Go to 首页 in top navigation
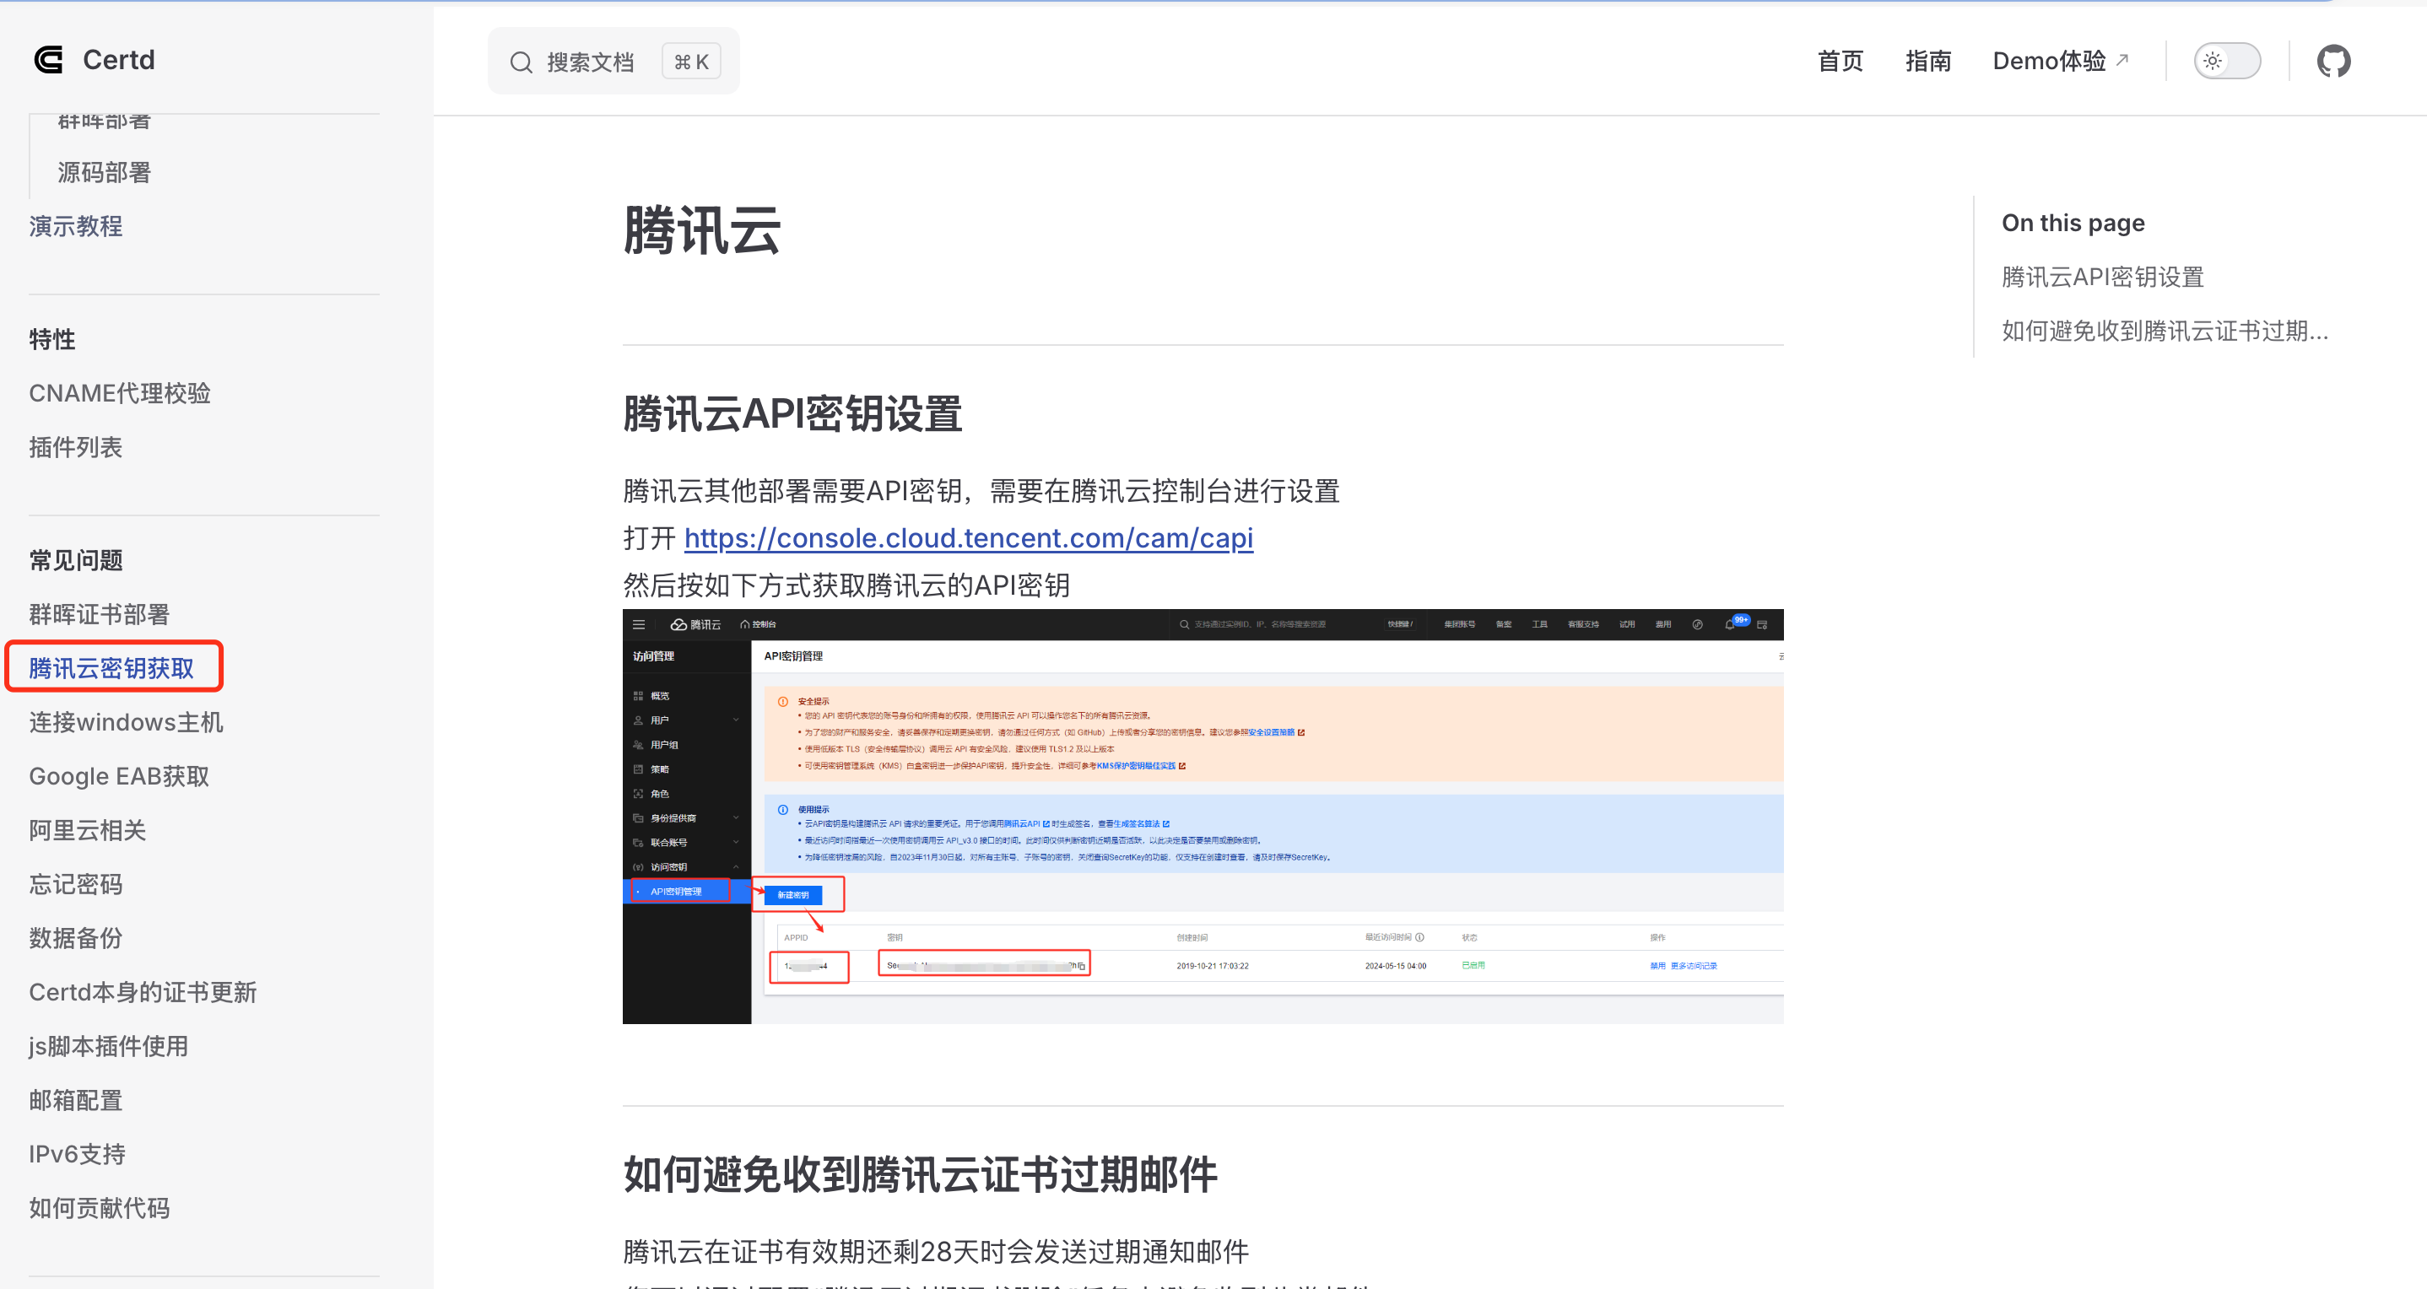This screenshot has width=2427, height=1289. coord(1839,62)
